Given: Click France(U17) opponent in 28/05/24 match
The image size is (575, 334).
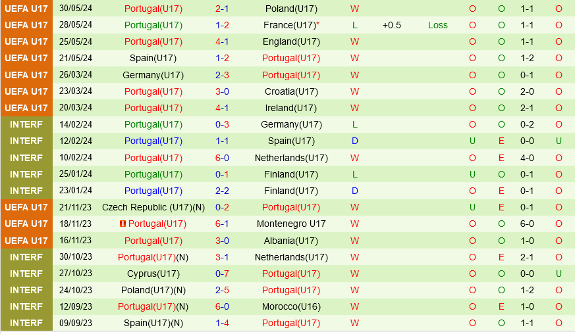Looking at the screenshot, I should (x=290, y=25).
